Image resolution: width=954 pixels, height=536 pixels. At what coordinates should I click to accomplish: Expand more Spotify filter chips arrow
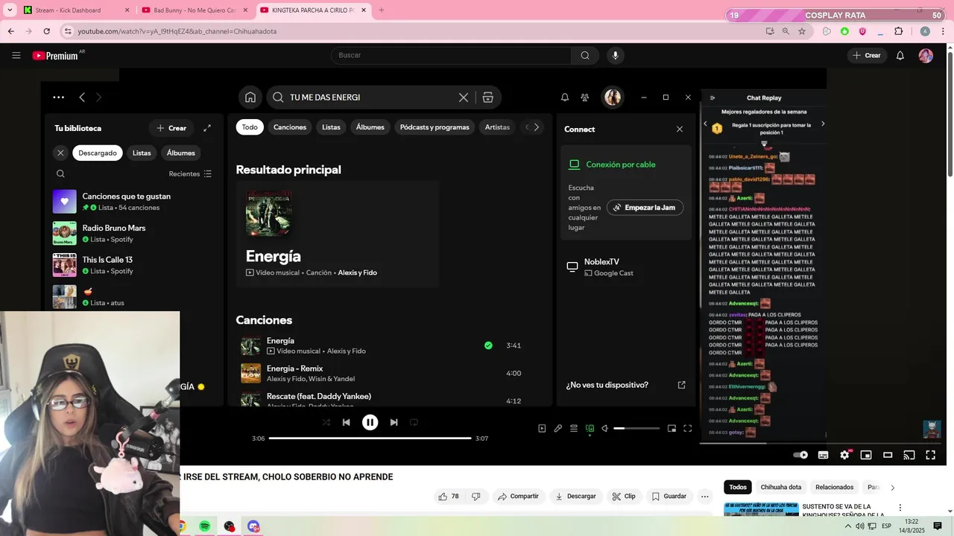tap(536, 127)
